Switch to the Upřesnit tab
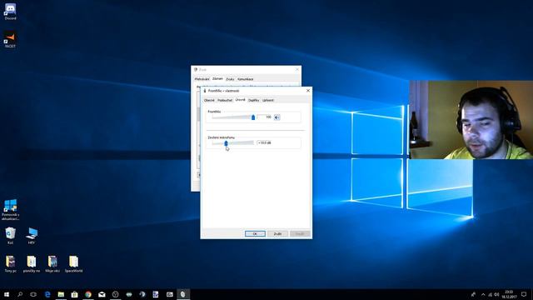Image resolution: width=533 pixels, height=300 pixels. click(x=268, y=100)
